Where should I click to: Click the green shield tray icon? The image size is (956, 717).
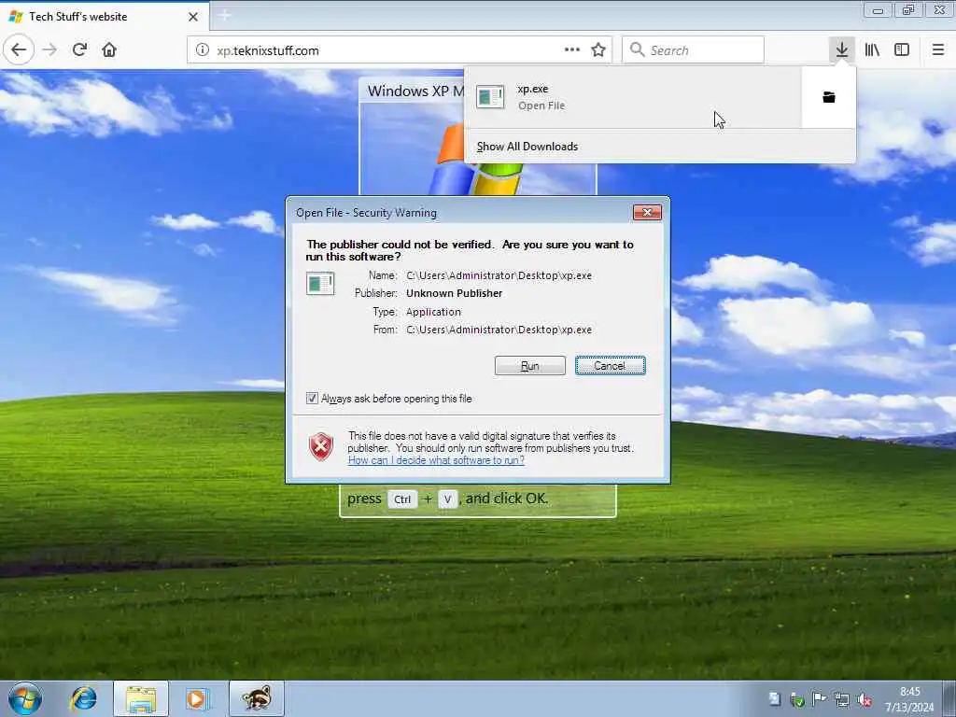pyautogui.click(x=797, y=699)
